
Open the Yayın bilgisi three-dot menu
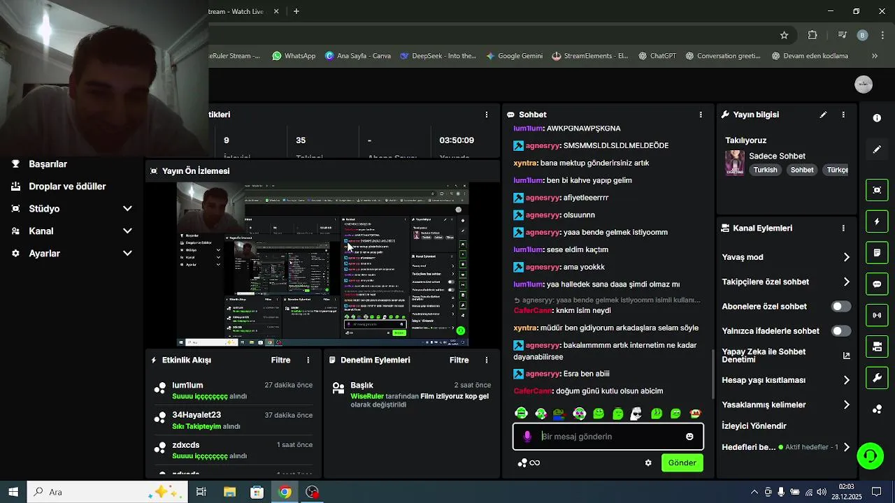tap(843, 115)
